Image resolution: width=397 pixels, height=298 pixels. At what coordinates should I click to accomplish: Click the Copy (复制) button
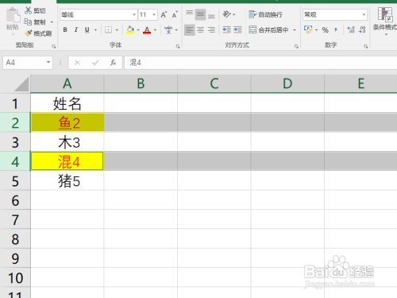[35, 22]
